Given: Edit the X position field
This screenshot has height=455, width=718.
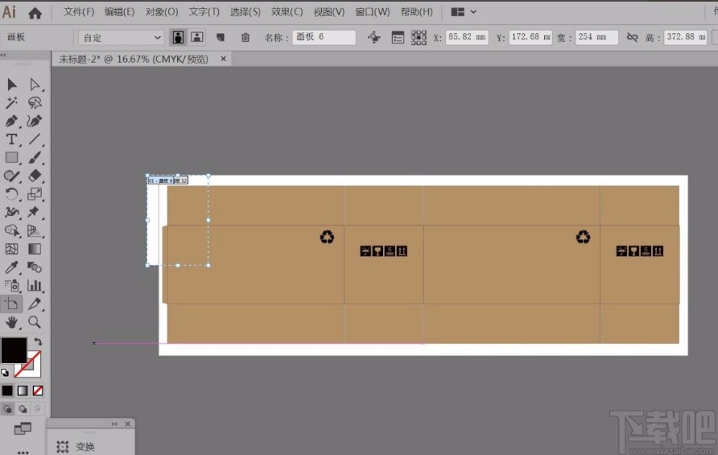Looking at the screenshot, I should pyautogui.click(x=467, y=37).
